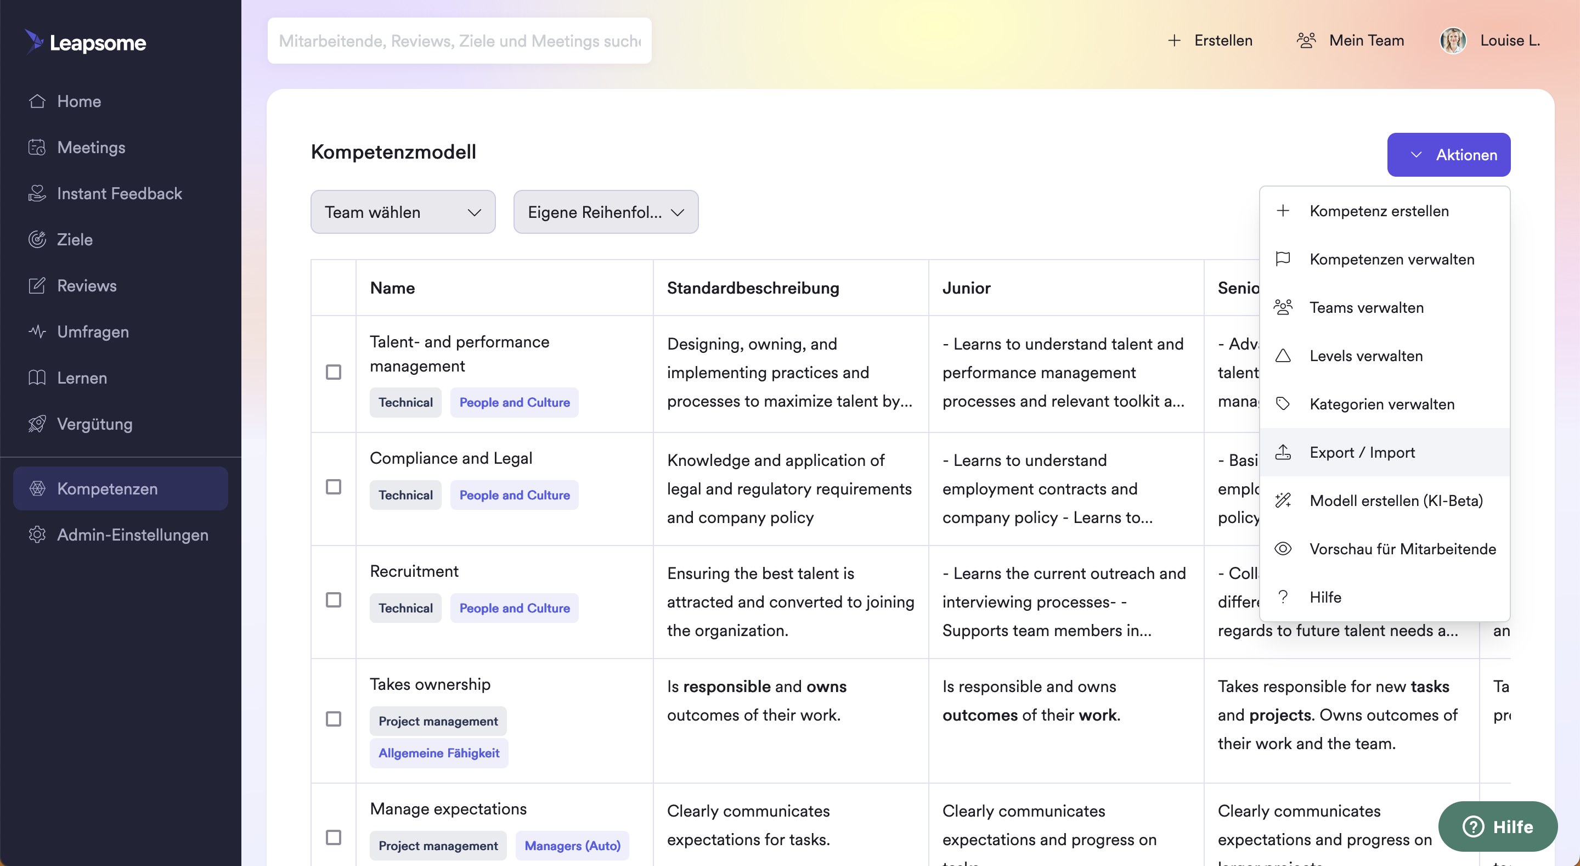This screenshot has height=866, width=1580.
Task: Select Levels verwalten menu entry
Action: click(x=1365, y=356)
